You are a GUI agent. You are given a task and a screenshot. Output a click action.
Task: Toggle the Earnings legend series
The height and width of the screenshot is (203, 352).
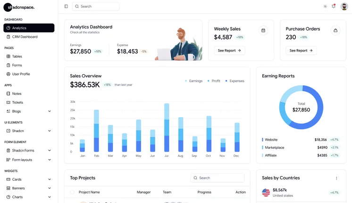194,81
